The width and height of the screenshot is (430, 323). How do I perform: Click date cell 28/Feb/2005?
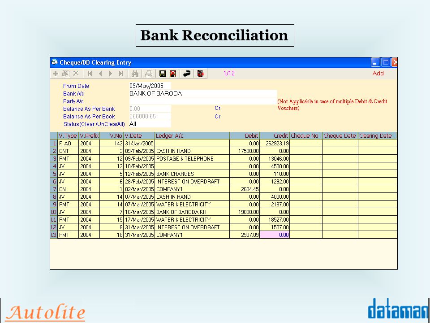pos(139,182)
